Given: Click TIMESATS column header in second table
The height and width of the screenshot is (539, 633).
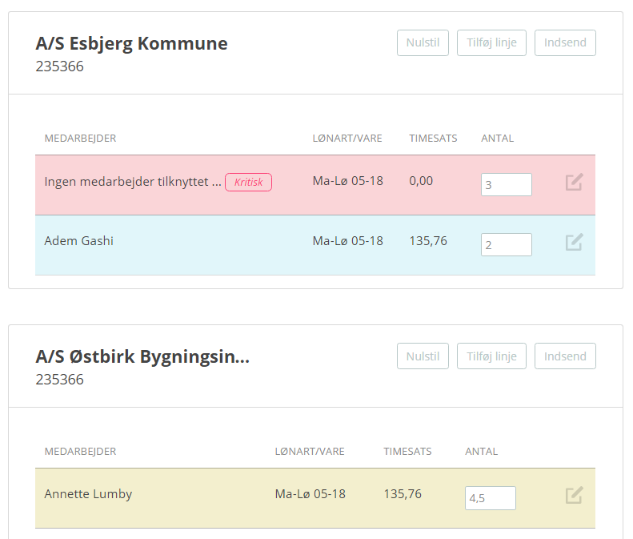Looking at the screenshot, I should [x=407, y=452].
